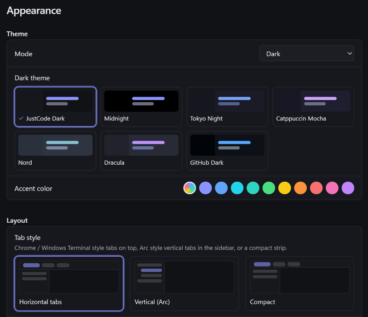Apply the pink accent color

pyautogui.click(x=332, y=188)
